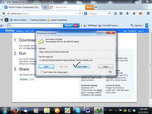Click the small icon in dialog's bottom right
This screenshot has height=114, width=152.
111,72
